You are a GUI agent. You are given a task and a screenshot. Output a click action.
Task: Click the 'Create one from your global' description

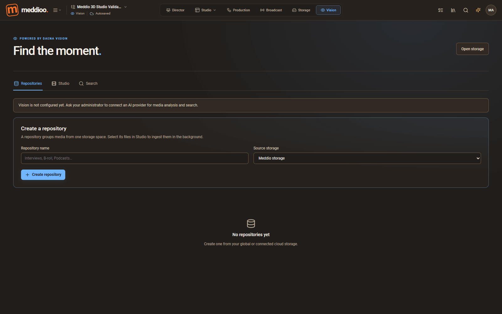pos(251,244)
